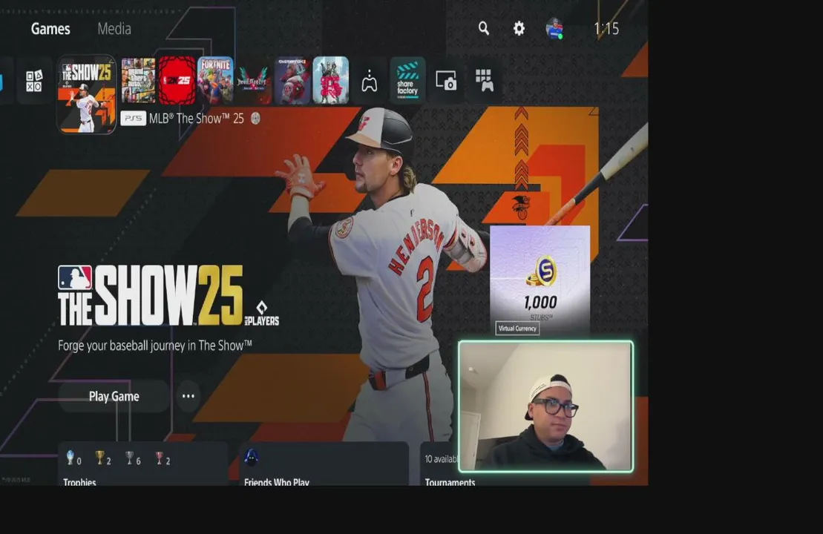Select the NBA 2K25 game tile
Image resolution: width=823 pixels, height=534 pixels.
(177, 80)
